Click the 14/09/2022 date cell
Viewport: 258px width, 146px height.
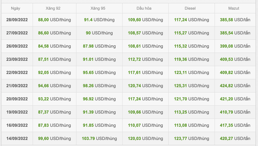pyautogui.click(x=17, y=138)
